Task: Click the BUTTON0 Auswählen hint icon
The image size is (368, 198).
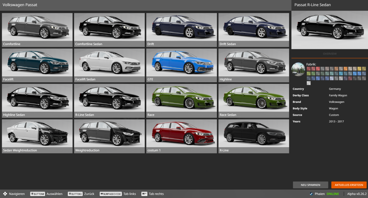Action: click(x=38, y=194)
